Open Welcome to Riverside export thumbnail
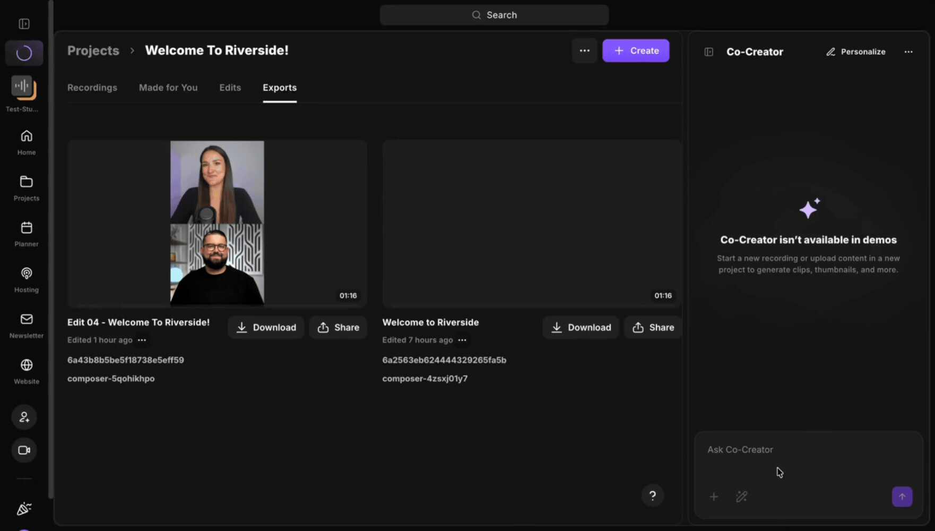Screen dimensions: 935x531 pos(532,223)
